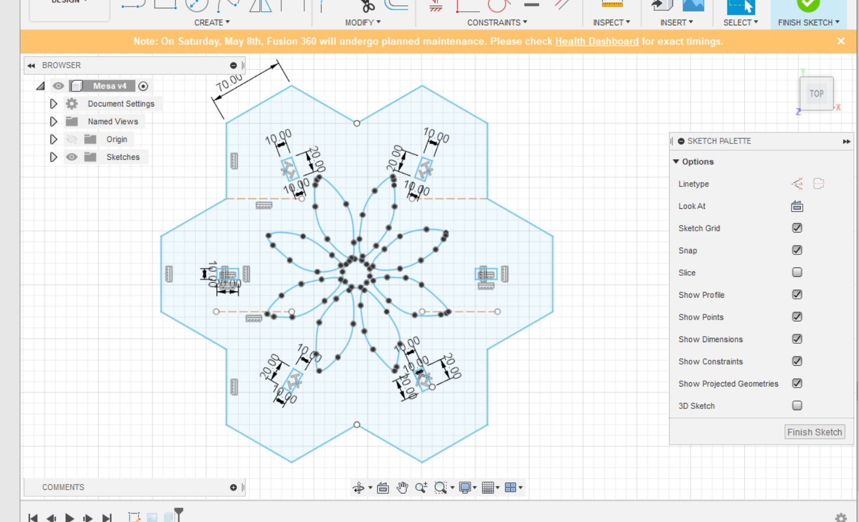This screenshot has height=522, width=859.
Task: Activate the Select cursor tool icon
Action: tap(741, 6)
